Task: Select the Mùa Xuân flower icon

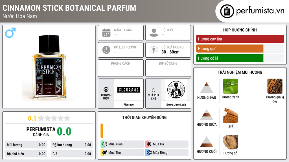Action: (105, 144)
